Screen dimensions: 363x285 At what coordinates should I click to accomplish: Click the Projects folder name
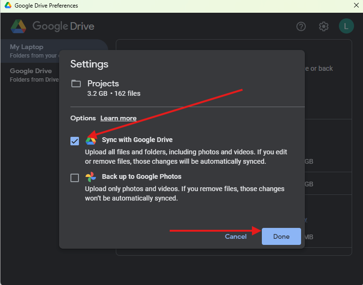[x=103, y=84]
